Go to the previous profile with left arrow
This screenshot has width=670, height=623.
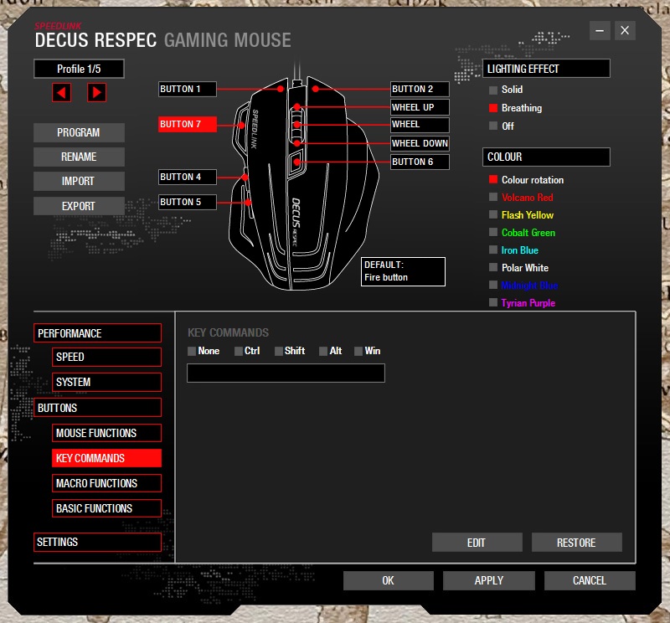pyautogui.click(x=61, y=93)
